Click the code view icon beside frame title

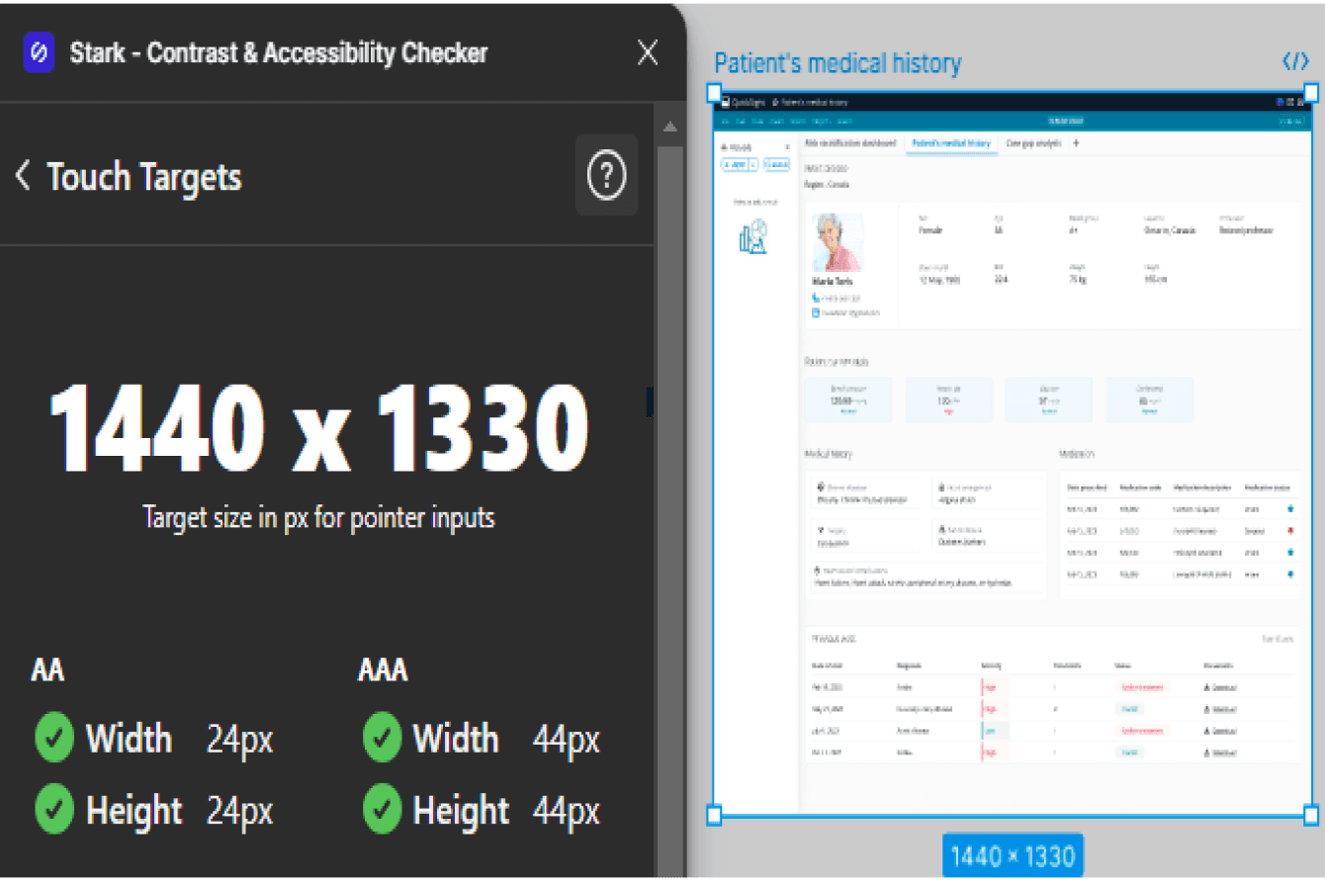tap(1295, 62)
